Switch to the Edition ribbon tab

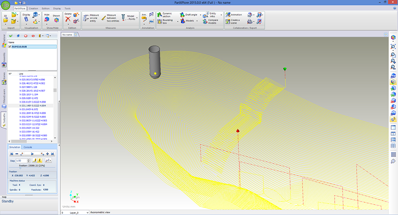[x=46, y=8]
